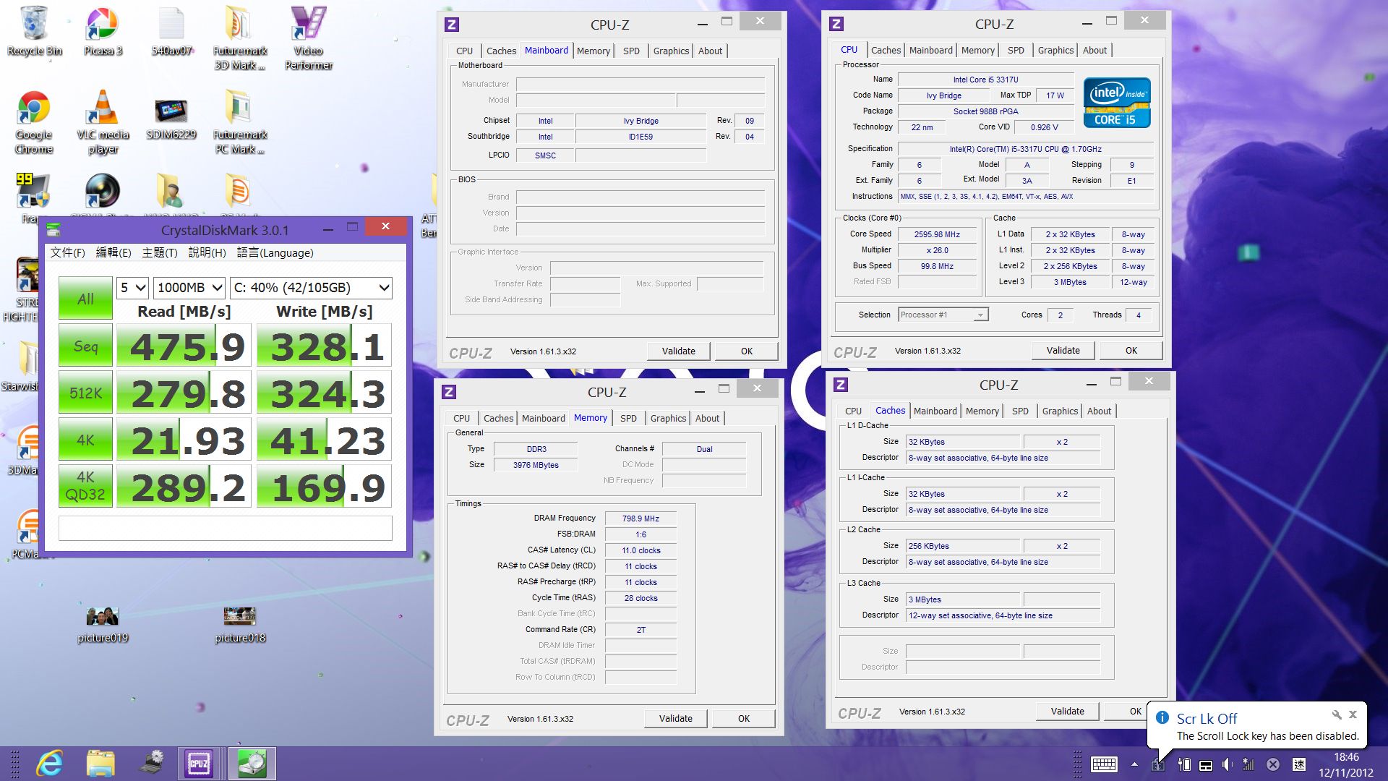Open Processor #1 selection dropdown

pos(943,315)
